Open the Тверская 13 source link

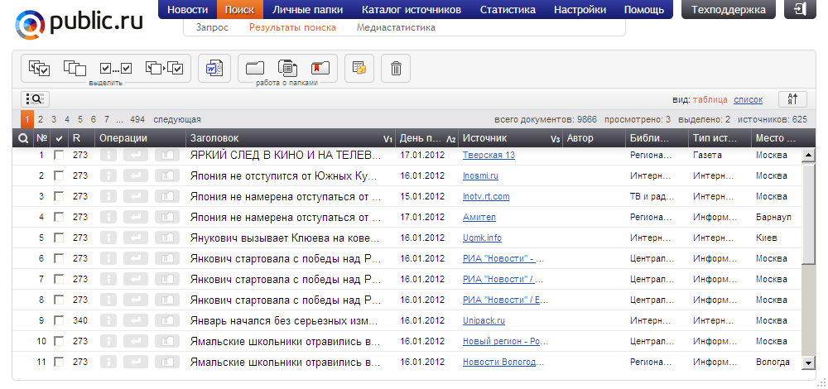tap(489, 155)
